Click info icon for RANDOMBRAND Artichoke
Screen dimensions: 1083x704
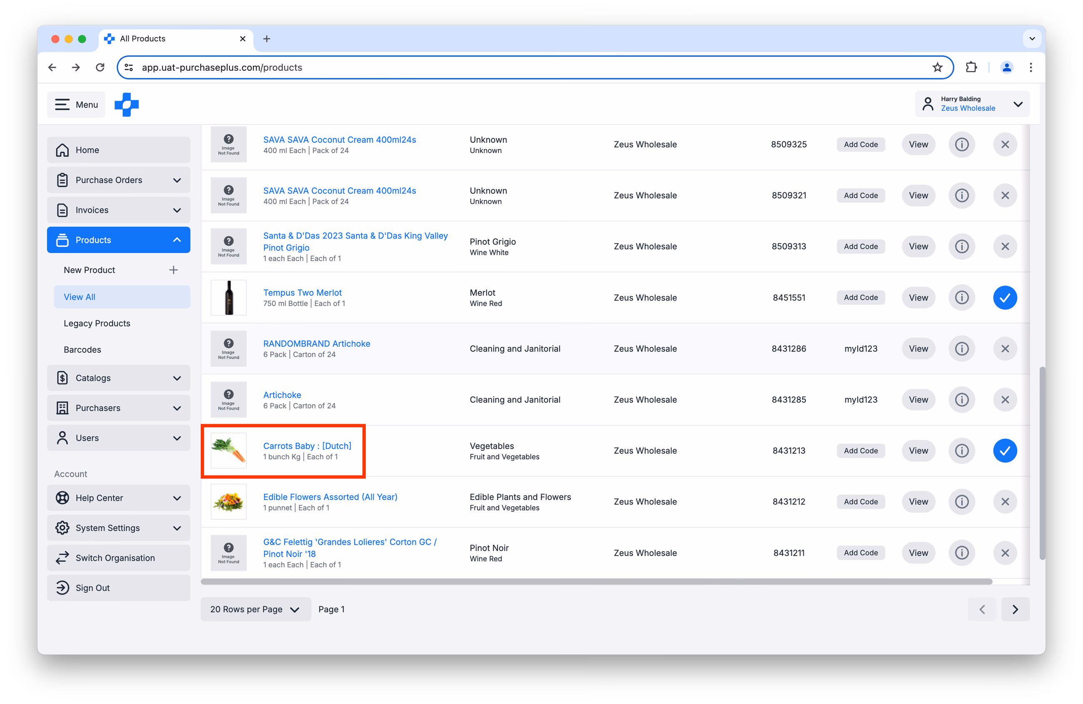[x=961, y=348]
